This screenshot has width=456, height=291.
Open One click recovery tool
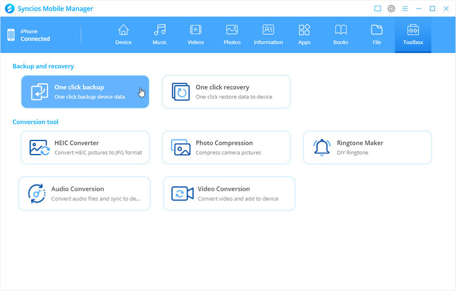pos(226,92)
